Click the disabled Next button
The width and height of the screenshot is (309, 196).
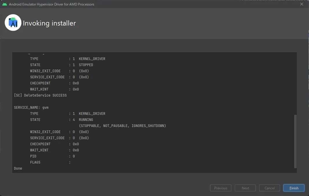pyautogui.click(x=245, y=188)
